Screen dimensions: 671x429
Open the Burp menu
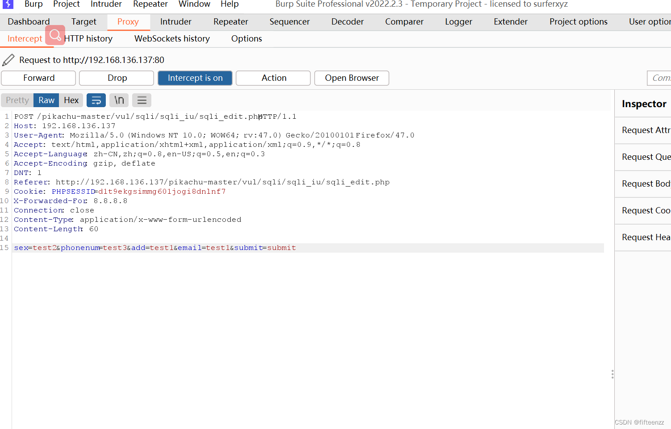33,4
